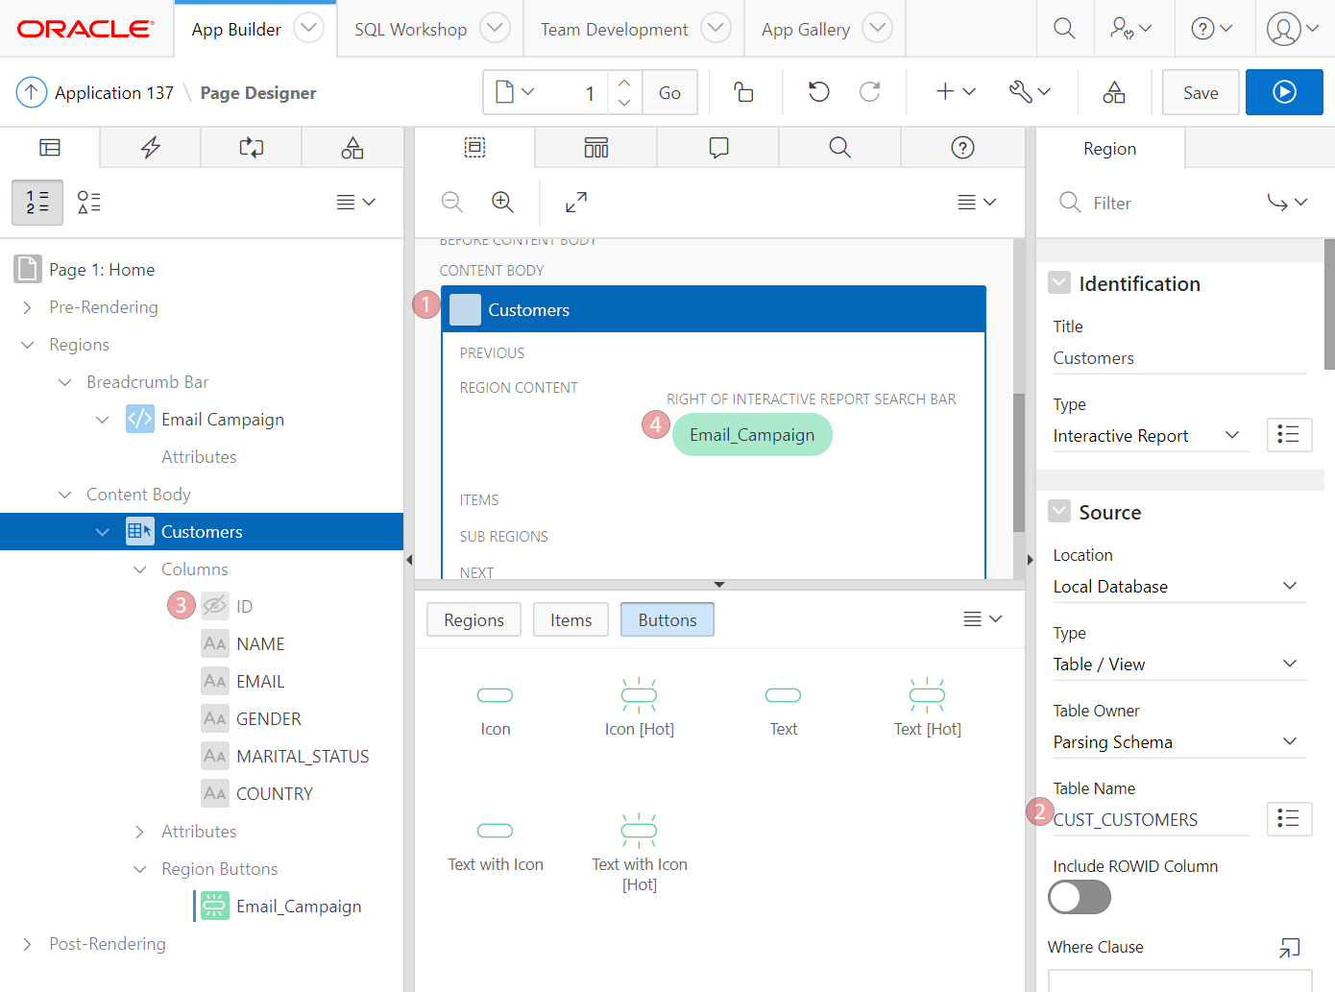Viewport: 1335px width, 992px height.
Task: Open the Source Type Table / View dropdown
Action: [1179, 665]
